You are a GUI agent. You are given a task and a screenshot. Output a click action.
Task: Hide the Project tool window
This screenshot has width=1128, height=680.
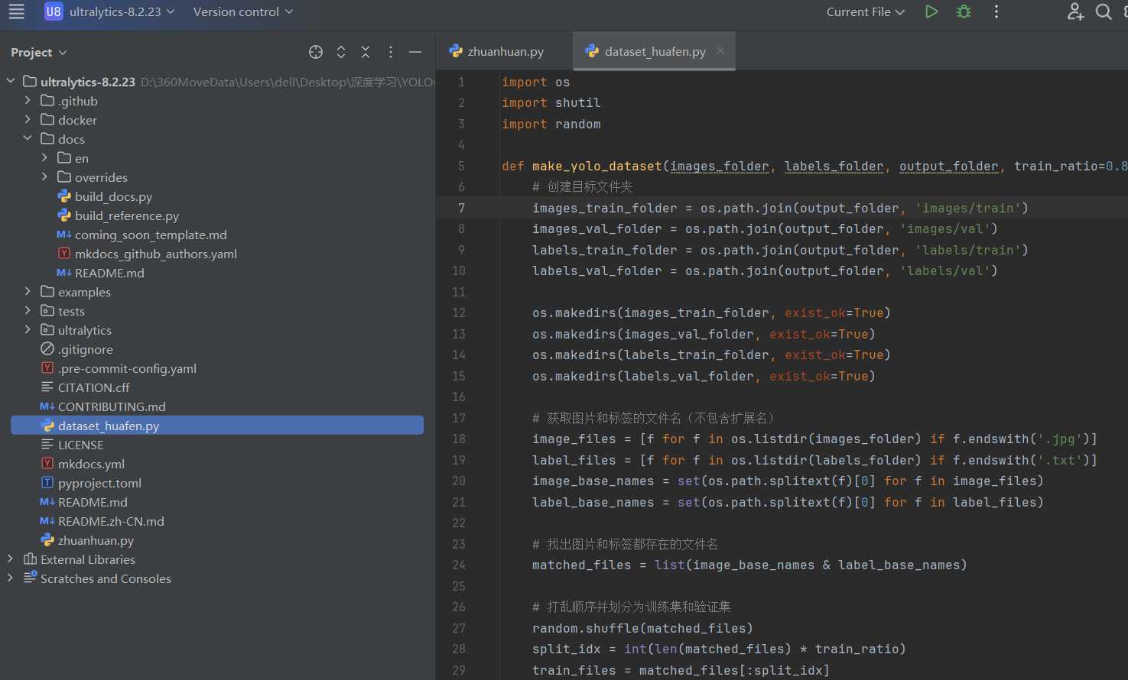[415, 52]
